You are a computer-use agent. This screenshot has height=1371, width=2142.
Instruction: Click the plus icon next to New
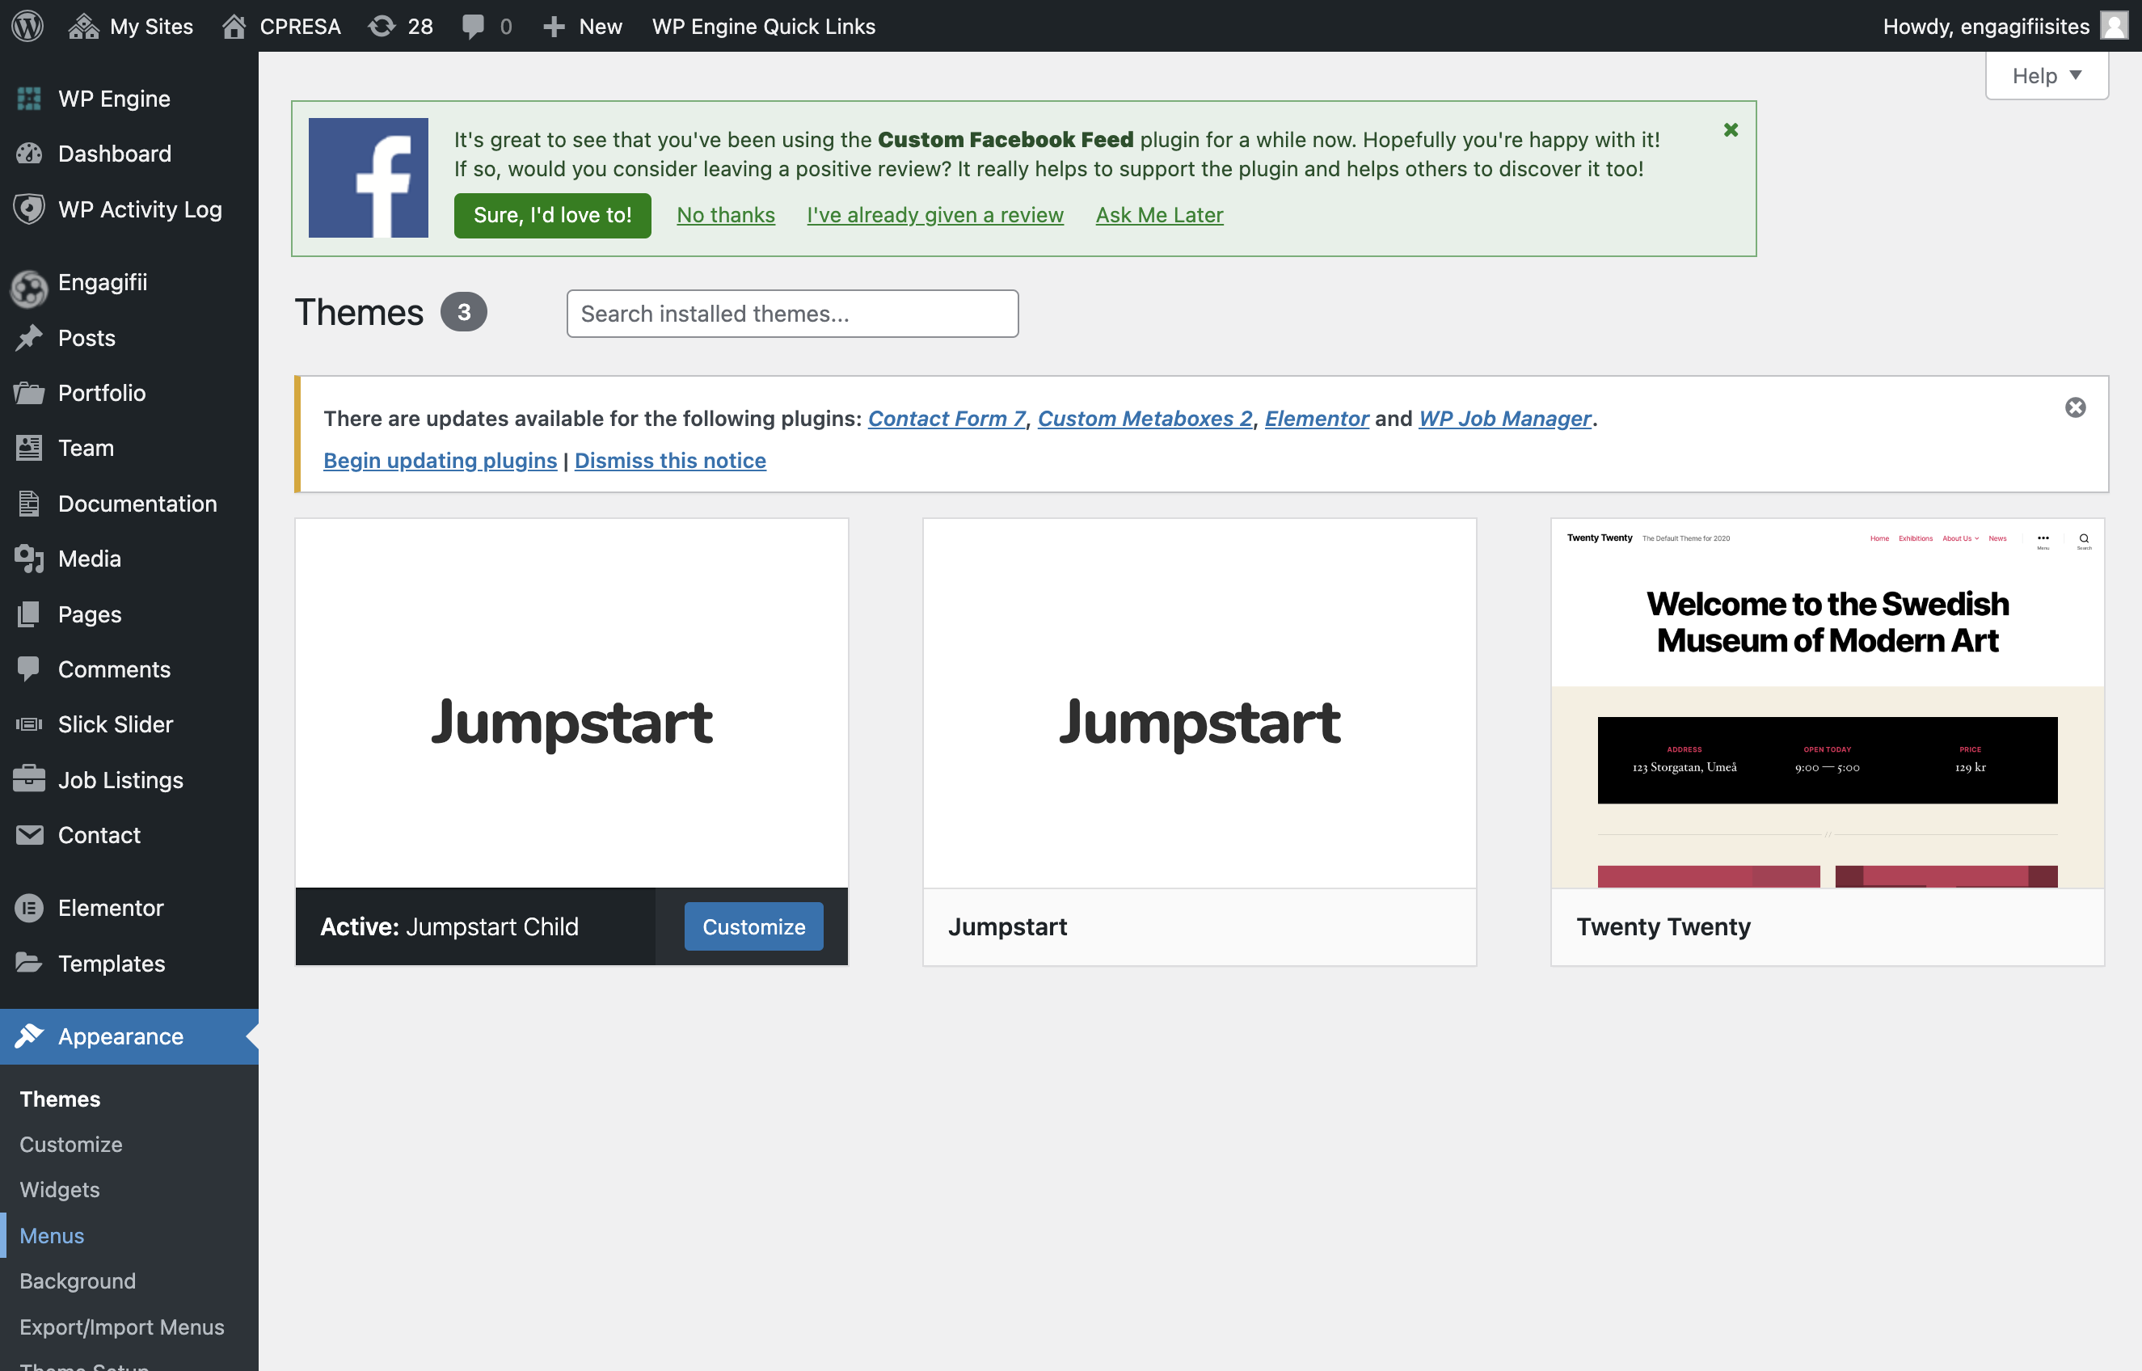click(554, 27)
